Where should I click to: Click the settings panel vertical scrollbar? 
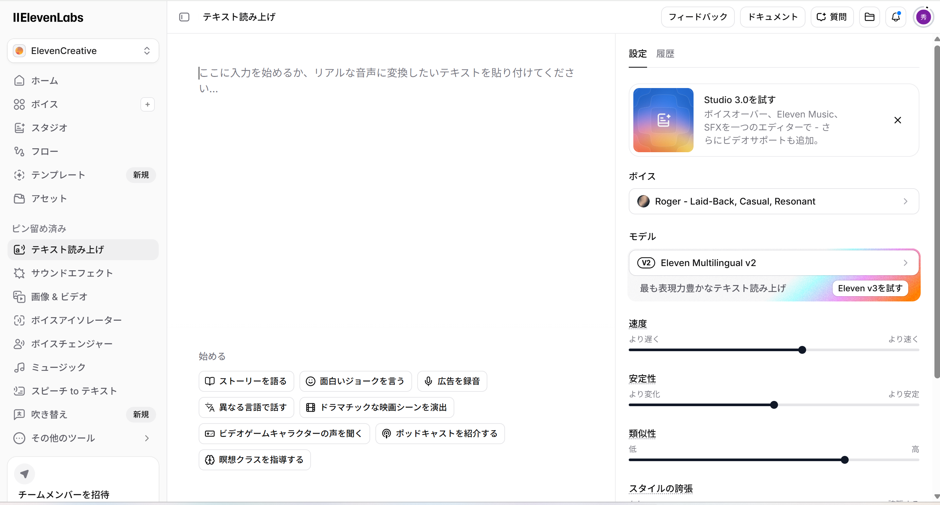936,212
